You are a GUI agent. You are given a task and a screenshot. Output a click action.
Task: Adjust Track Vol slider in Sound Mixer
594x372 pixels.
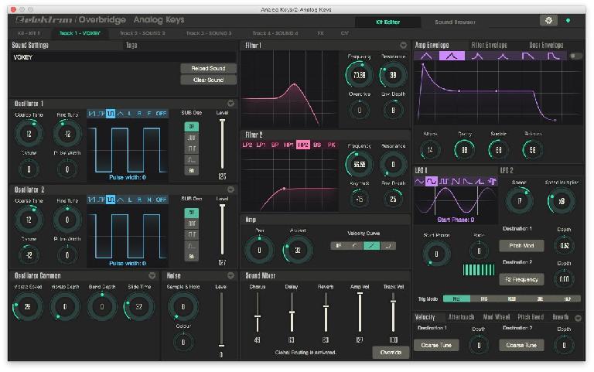pyautogui.click(x=393, y=313)
